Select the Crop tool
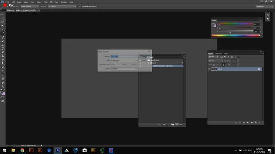275x154 pixels. [x=3, y=30]
